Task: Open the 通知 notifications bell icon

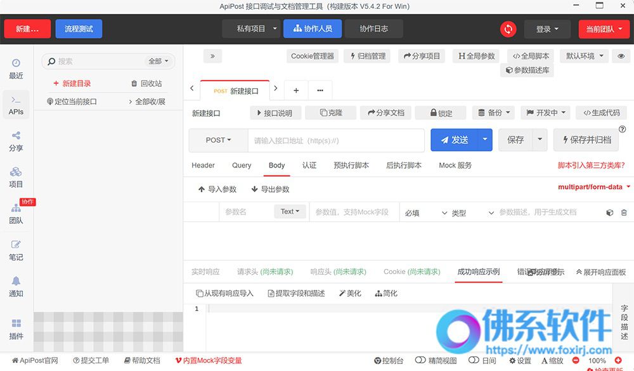Action: pos(16,287)
